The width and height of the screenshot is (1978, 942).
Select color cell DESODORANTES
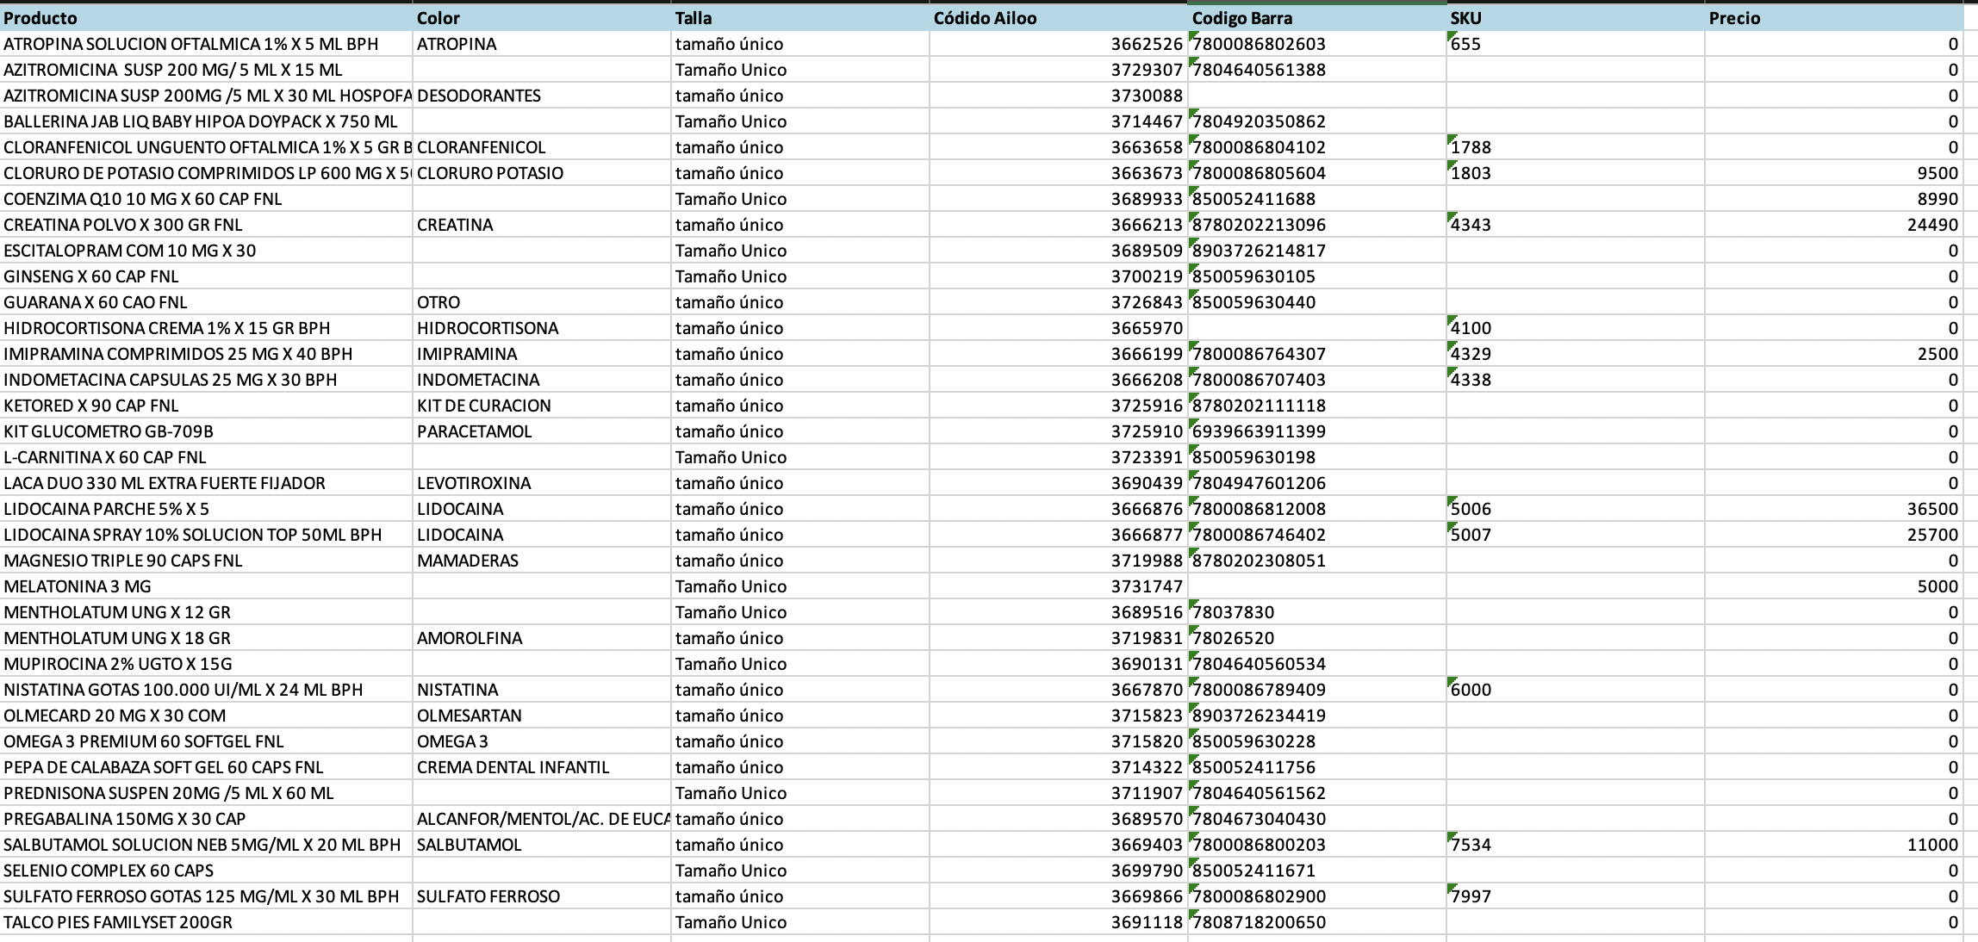coord(479,96)
